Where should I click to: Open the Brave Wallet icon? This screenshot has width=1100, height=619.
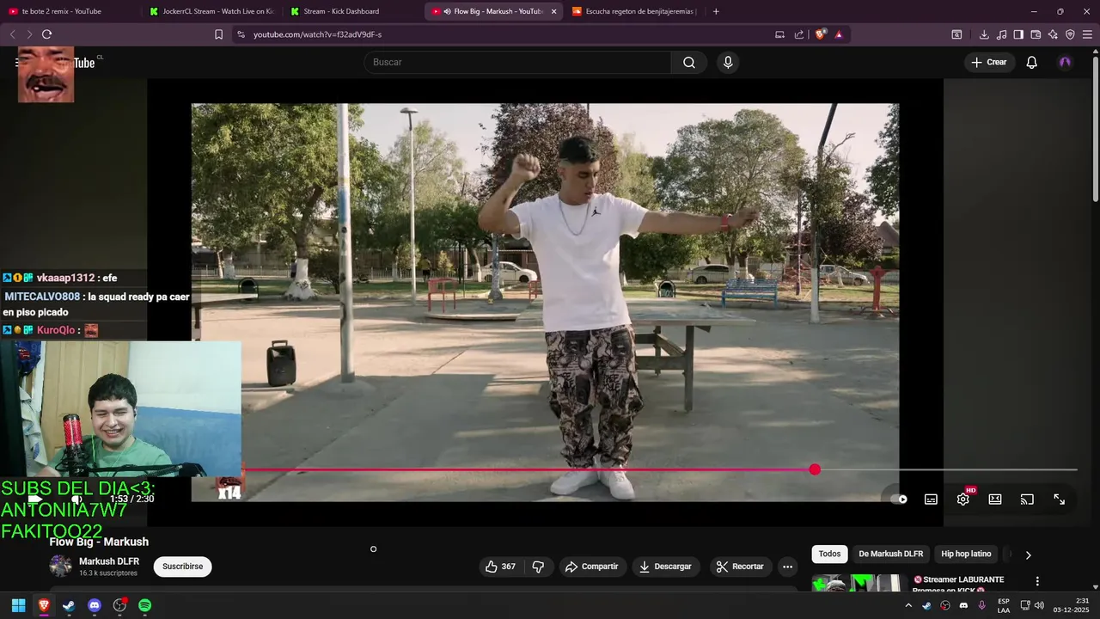(x=1036, y=34)
